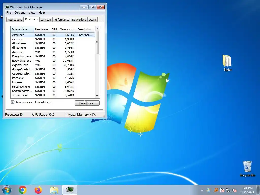Sort by Description column header
Screen dimensions: 260x195
(85, 29)
